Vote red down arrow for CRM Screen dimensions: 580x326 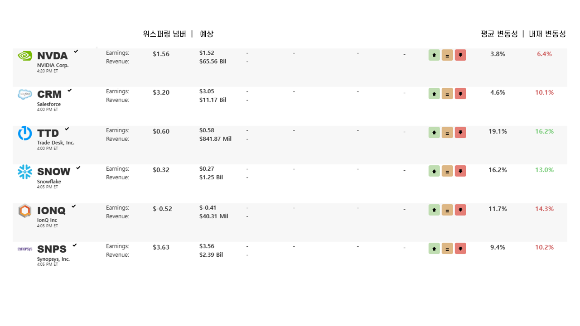460,94
